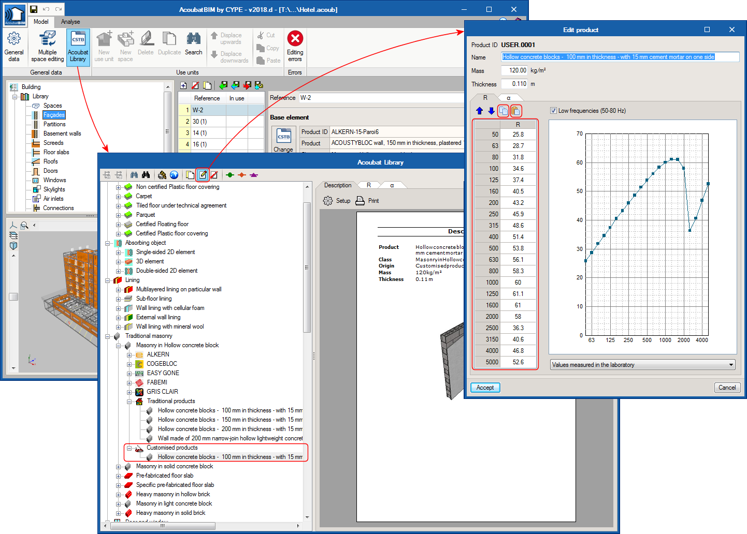Image resolution: width=747 pixels, height=534 pixels.
Task: Click the blue move up arrow
Action: [x=480, y=111]
